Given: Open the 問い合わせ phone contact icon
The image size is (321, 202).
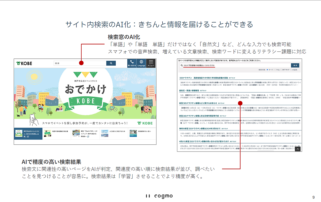Looking at the screenshot, I should click(x=132, y=63).
